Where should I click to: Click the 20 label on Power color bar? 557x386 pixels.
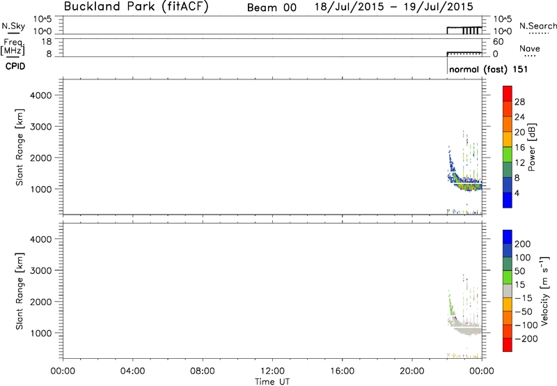pos(519,132)
